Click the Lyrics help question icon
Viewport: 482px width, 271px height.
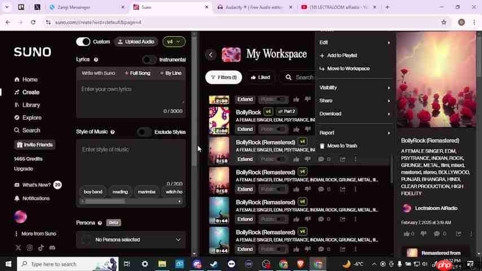(96, 60)
